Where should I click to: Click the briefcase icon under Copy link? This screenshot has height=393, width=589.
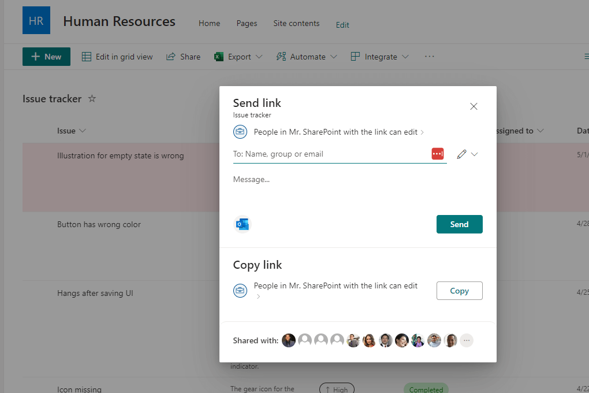coord(240,291)
